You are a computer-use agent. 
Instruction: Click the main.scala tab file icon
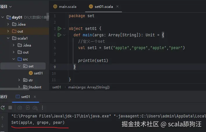coord(55,6)
